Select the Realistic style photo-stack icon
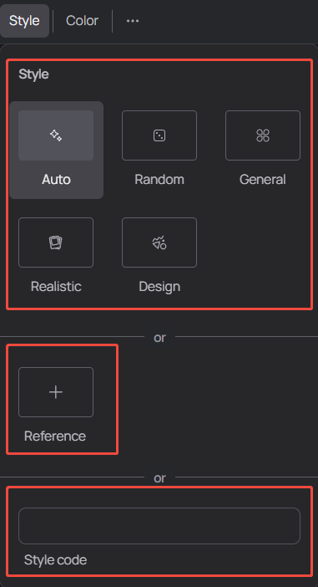318x587 pixels. 56,242
